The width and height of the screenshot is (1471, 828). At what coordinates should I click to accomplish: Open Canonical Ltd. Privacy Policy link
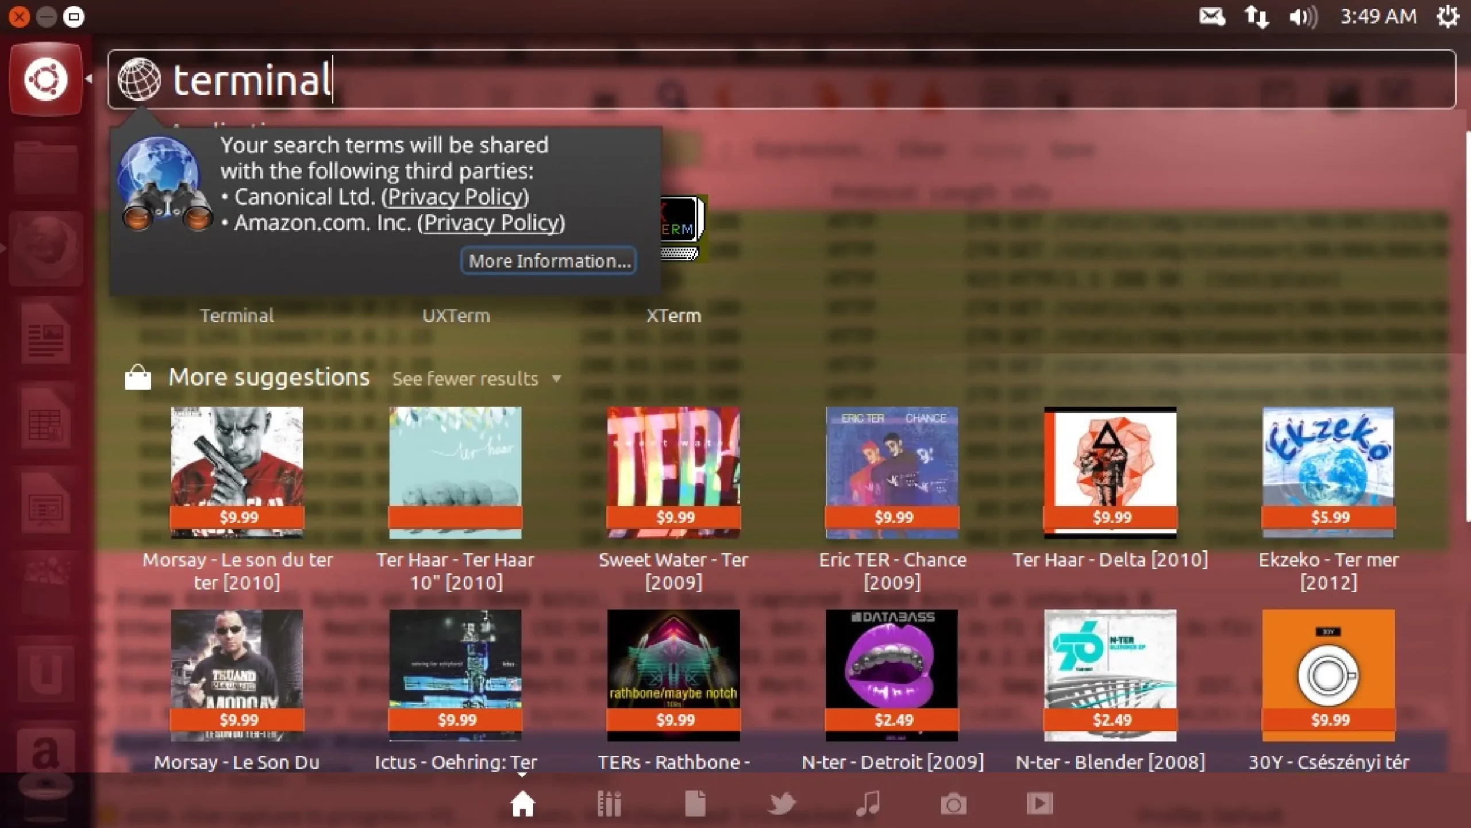tap(455, 197)
